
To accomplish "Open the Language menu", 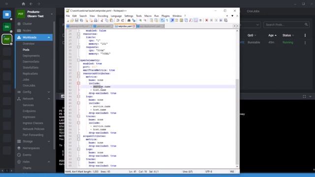I will pyautogui.click(x=116, y=16).
